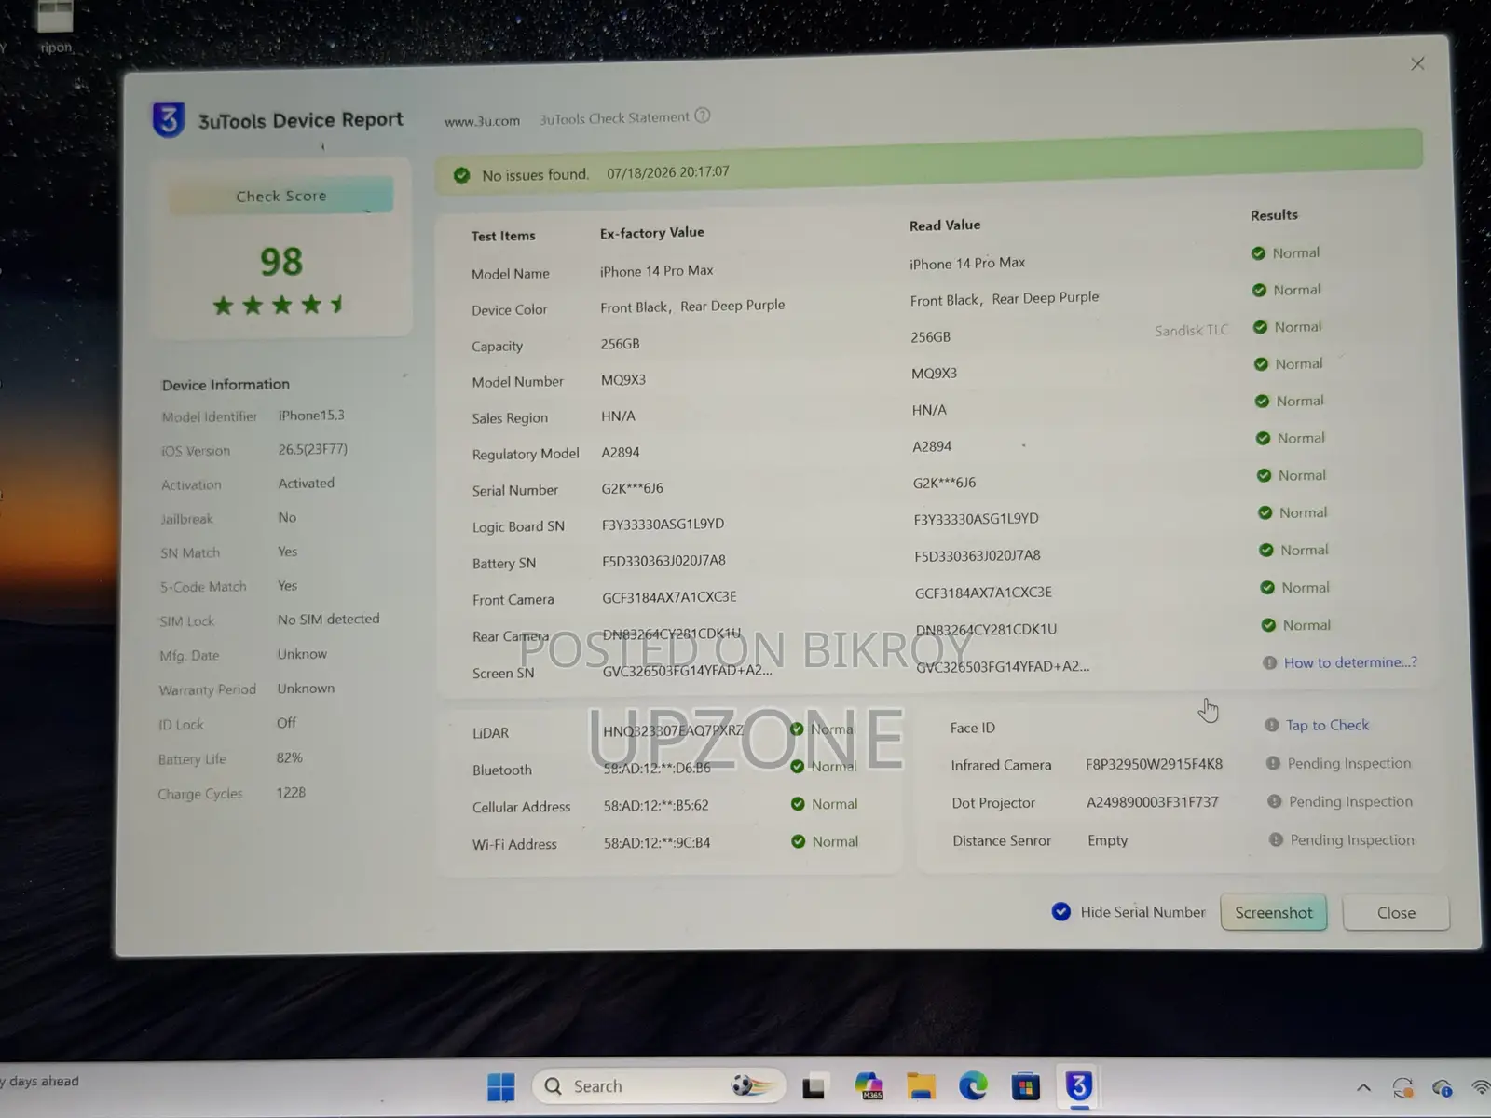The height and width of the screenshot is (1118, 1491).
Task: Click the LiDAR row label
Action: click(490, 733)
